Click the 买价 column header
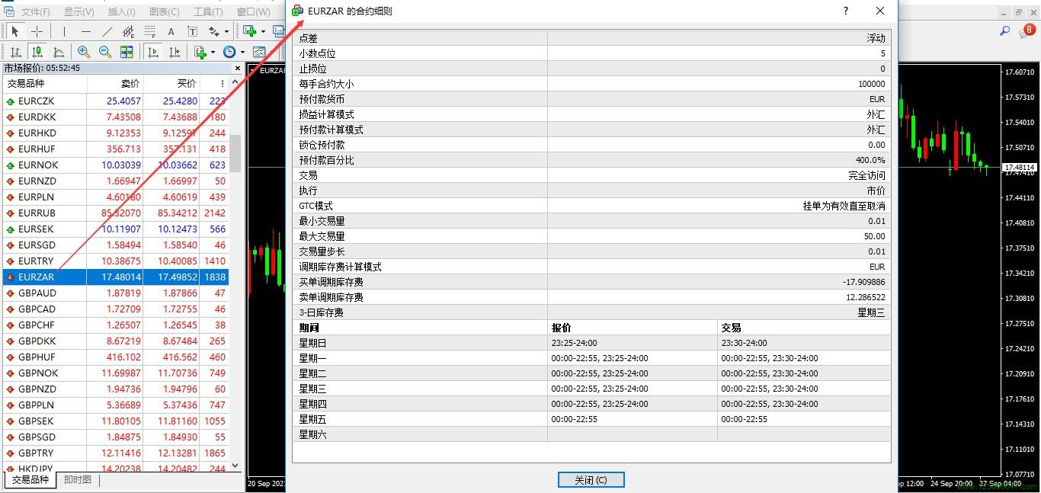 pos(171,84)
